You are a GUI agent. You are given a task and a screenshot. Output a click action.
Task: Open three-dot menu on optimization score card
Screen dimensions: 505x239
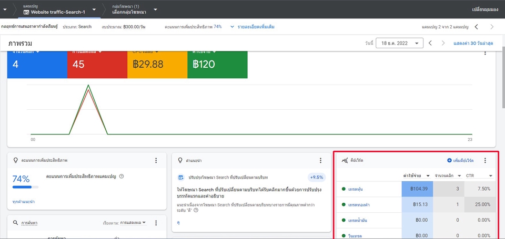coord(156,160)
